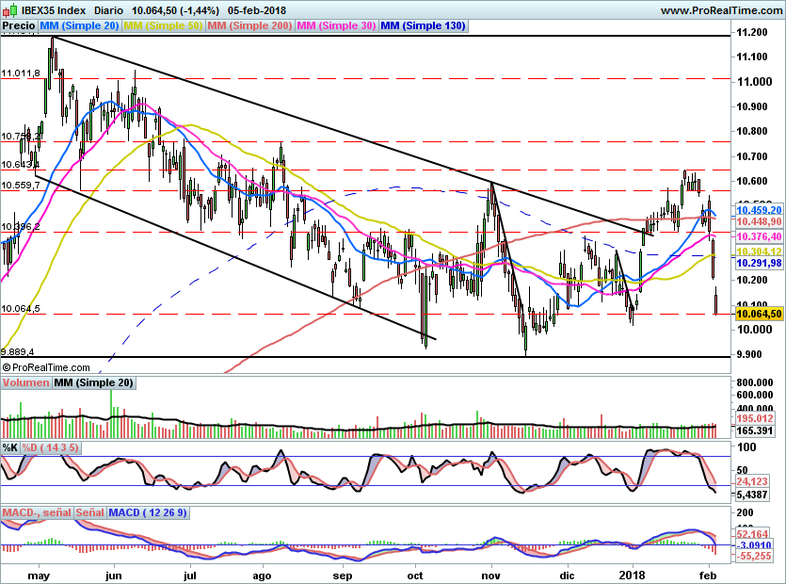Screen dimensions: 786x584
Task: Click 11.100 on the price axis
Action: click(751, 57)
